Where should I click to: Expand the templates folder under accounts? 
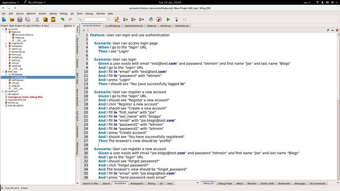click(x=6, y=46)
